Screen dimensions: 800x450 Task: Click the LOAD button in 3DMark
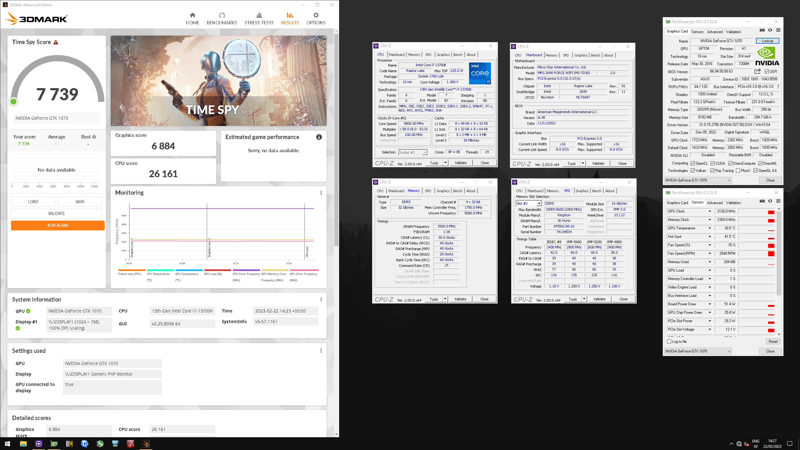click(33, 202)
